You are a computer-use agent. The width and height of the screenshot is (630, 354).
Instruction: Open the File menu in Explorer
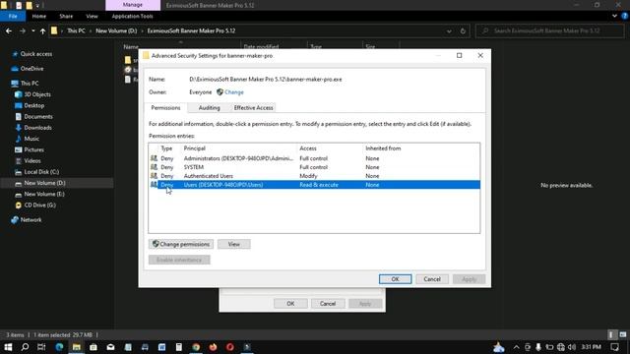(x=13, y=17)
